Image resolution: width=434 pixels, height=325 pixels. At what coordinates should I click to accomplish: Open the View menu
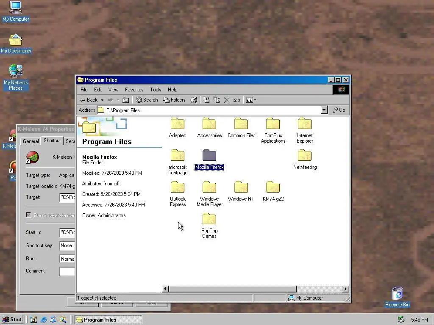pyautogui.click(x=113, y=90)
